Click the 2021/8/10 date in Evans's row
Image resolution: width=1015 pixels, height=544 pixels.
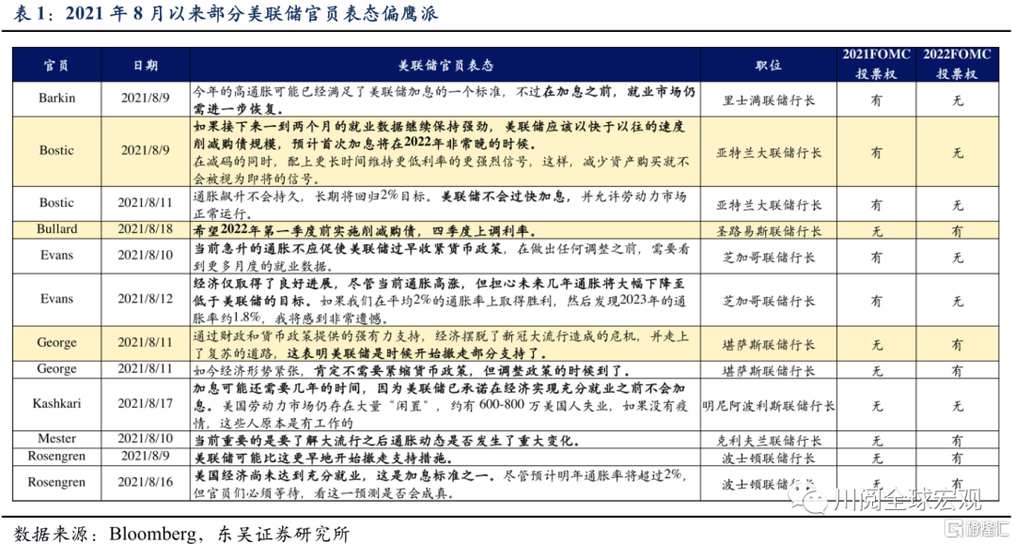[146, 256]
